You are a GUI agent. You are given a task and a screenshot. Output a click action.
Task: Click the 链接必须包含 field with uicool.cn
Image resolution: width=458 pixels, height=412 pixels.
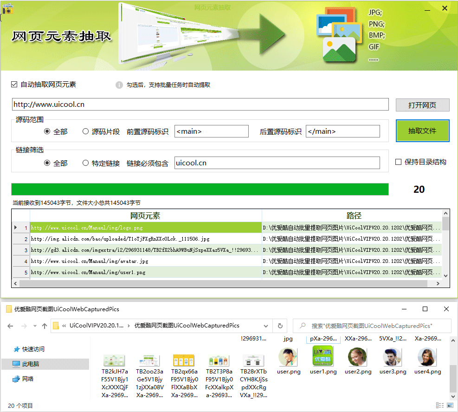(277, 163)
